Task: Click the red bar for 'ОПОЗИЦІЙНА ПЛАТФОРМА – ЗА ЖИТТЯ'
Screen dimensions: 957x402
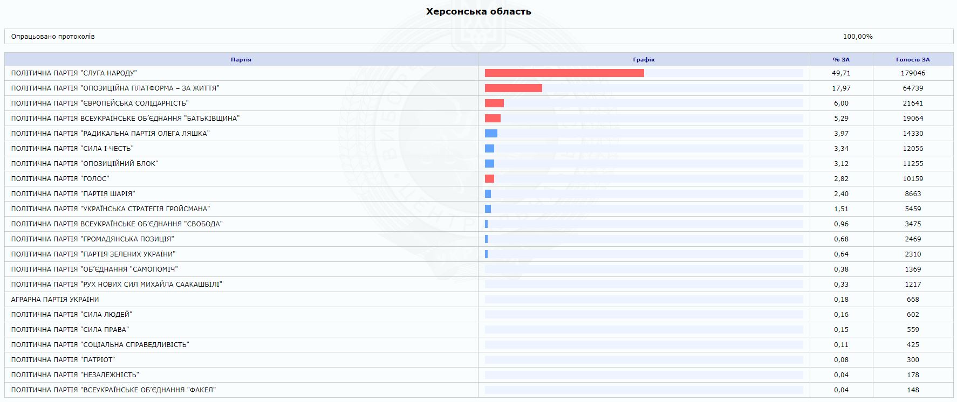Action: pyautogui.click(x=514, y=88)
